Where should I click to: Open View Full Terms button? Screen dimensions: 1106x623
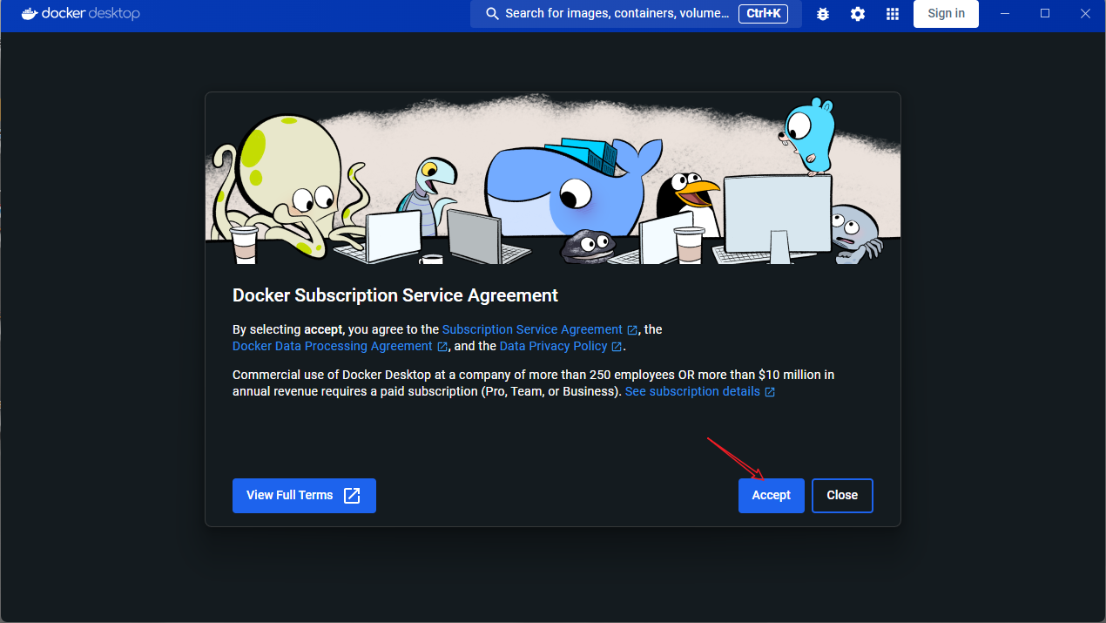(304, 496)
